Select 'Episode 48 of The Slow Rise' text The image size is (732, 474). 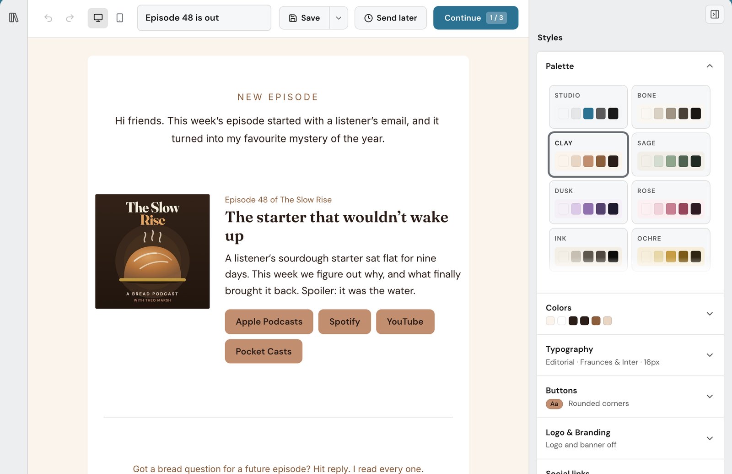[x=278, y=200]
